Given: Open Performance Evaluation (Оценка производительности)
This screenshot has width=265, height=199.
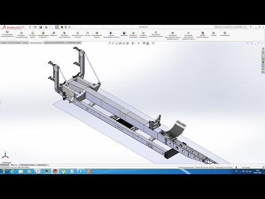Looking at the screenshot, I should (x=111, y=35).
